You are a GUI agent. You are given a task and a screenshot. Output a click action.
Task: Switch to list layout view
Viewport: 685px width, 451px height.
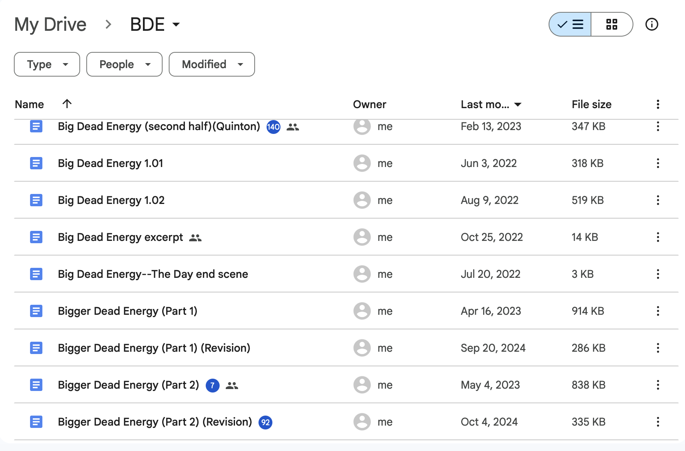click(x=570, y=25)
